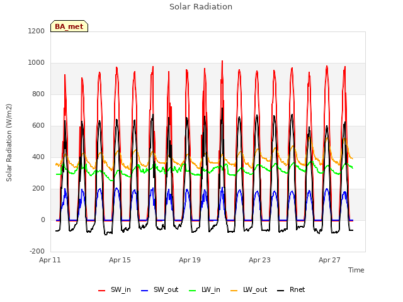Image resolution: width=403 pixels, height=302 pixels.
Task: Click the Solar Radiation (W/m2) axis title
Action: (x=9, y=143)
